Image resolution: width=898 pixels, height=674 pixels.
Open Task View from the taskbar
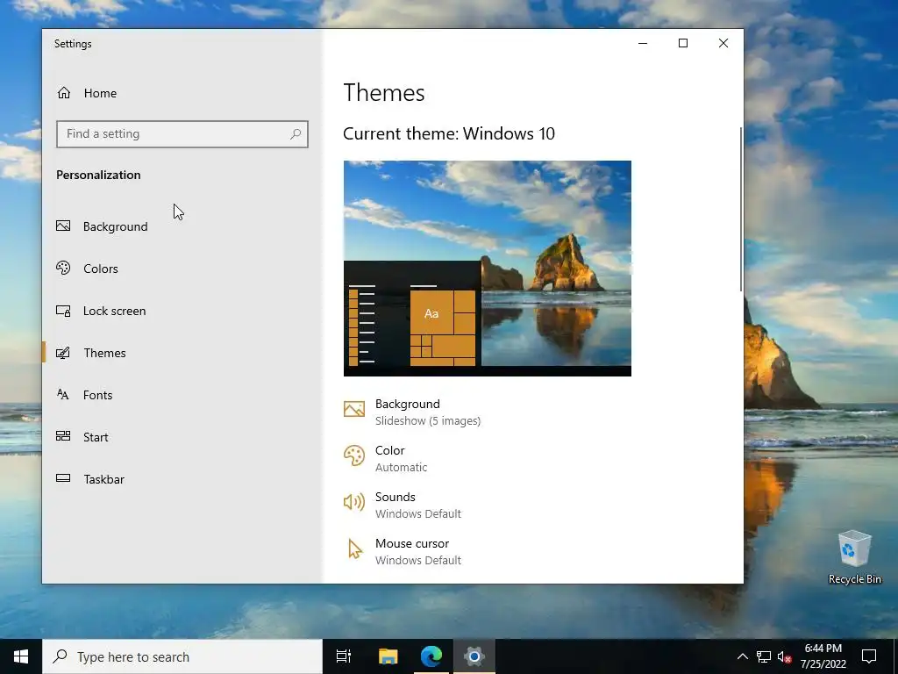click(x=344, y=656)
